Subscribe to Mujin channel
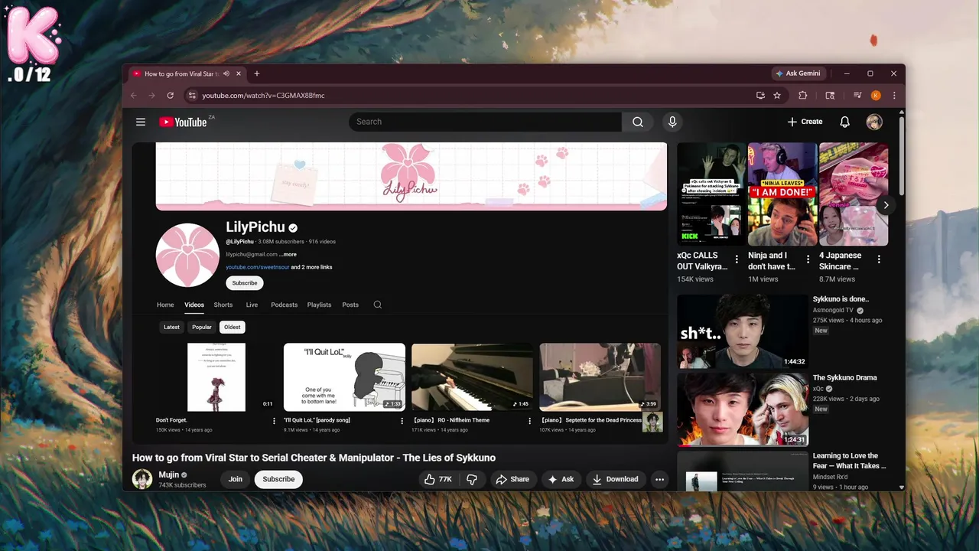979x551 pixels. 278,479
